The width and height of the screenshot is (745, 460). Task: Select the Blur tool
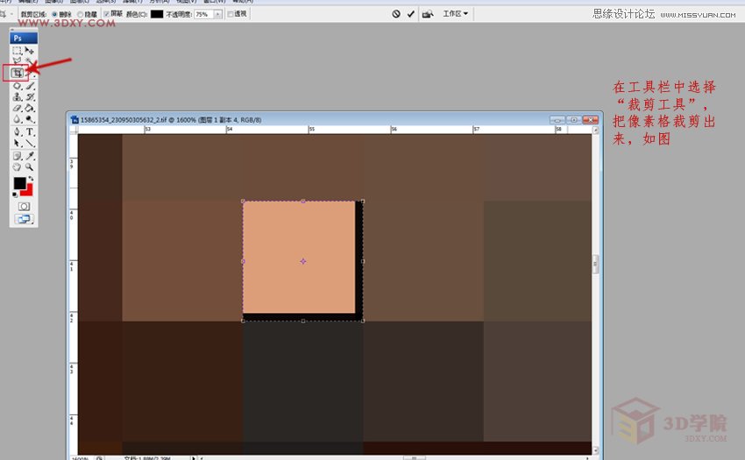click(18, 119)
